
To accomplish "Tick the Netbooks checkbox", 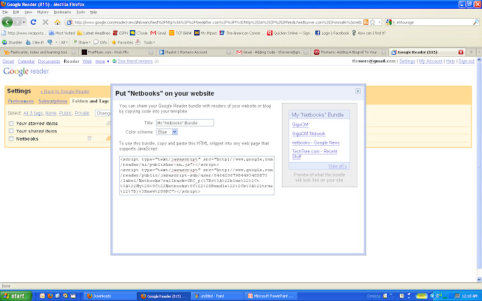I will coord(11,139).
